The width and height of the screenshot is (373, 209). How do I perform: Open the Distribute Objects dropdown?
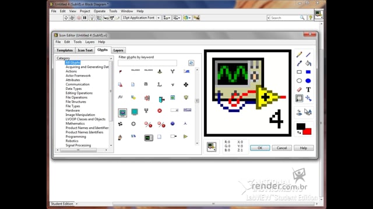[x=177, y=18]
